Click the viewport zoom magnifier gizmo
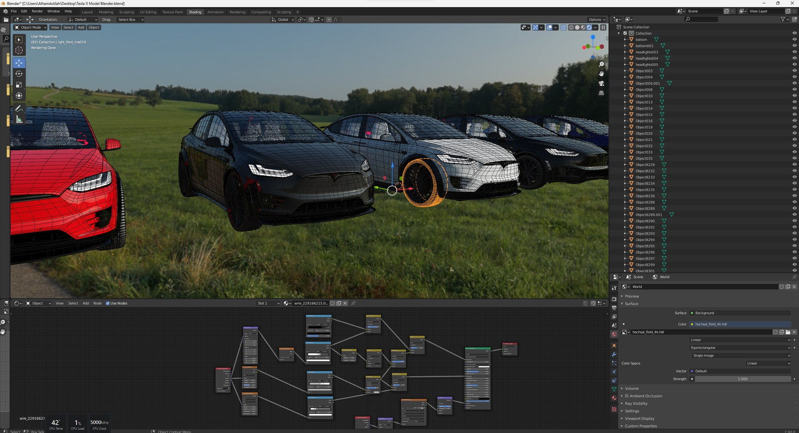This screenshot has width=799, height=433. (601, 65)
